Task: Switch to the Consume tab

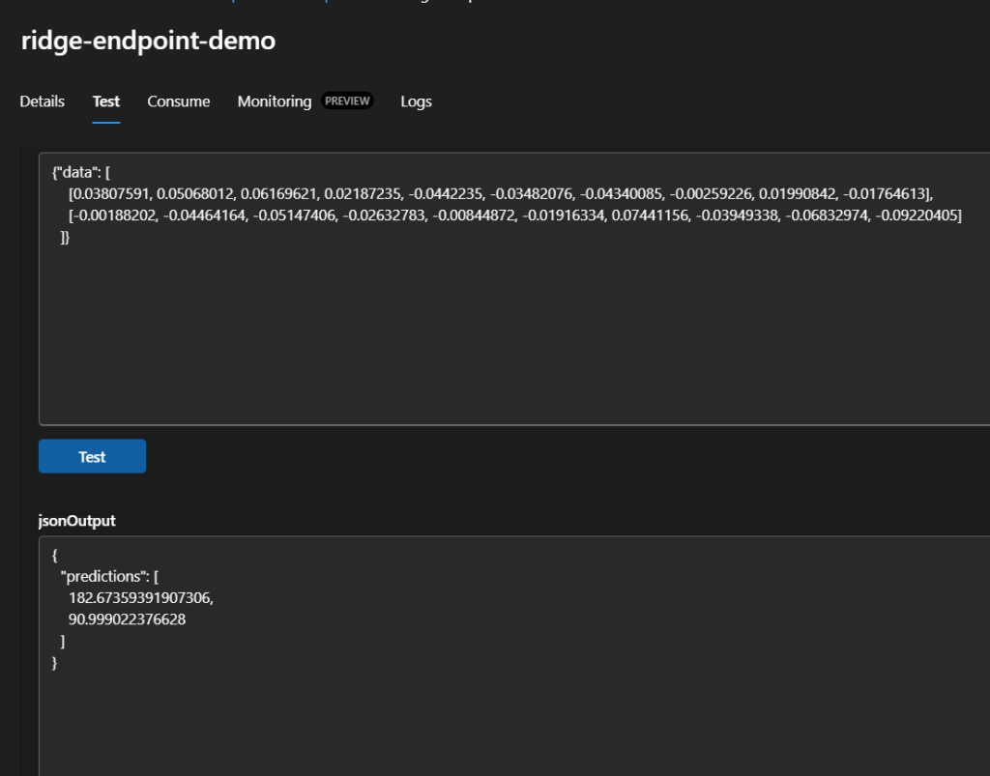Action: (178, 101)
